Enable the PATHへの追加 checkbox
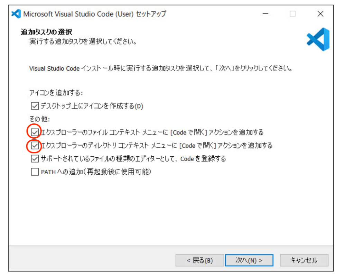This screenshot has width=354, height=278. point(35,172)
